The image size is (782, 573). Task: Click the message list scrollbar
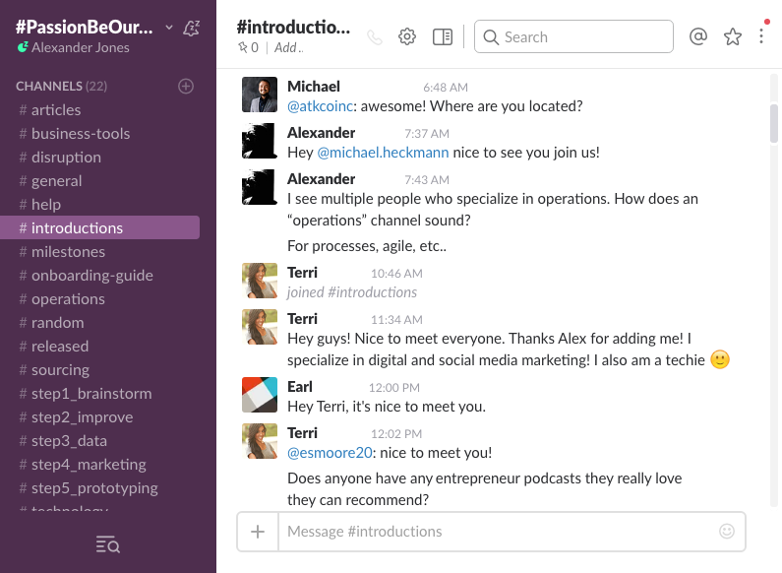(x=774, y=123)
